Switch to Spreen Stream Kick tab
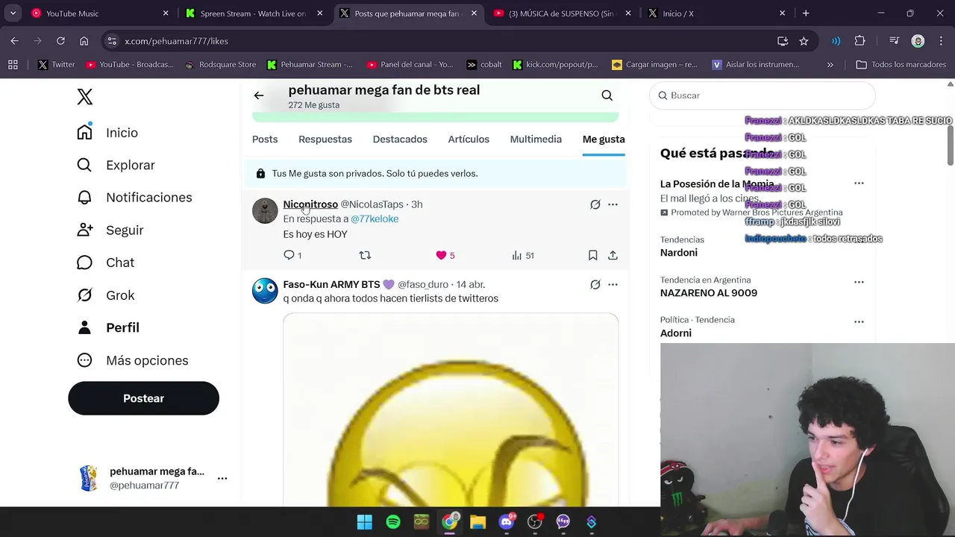Screen dimensions: 955x537 point(253,13)
